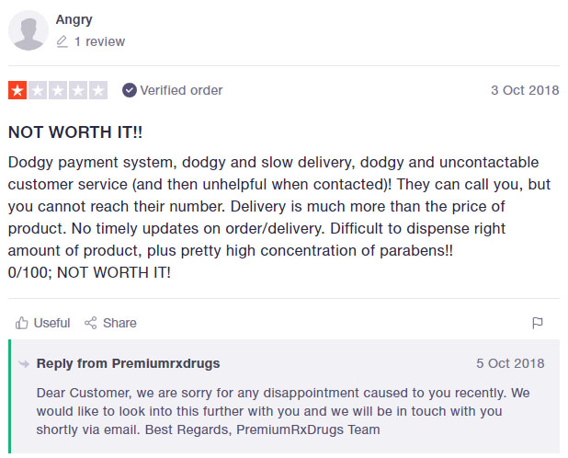The image size is (568, 458).
Task: Click the third gray rating star
Action: pos(58,90)
